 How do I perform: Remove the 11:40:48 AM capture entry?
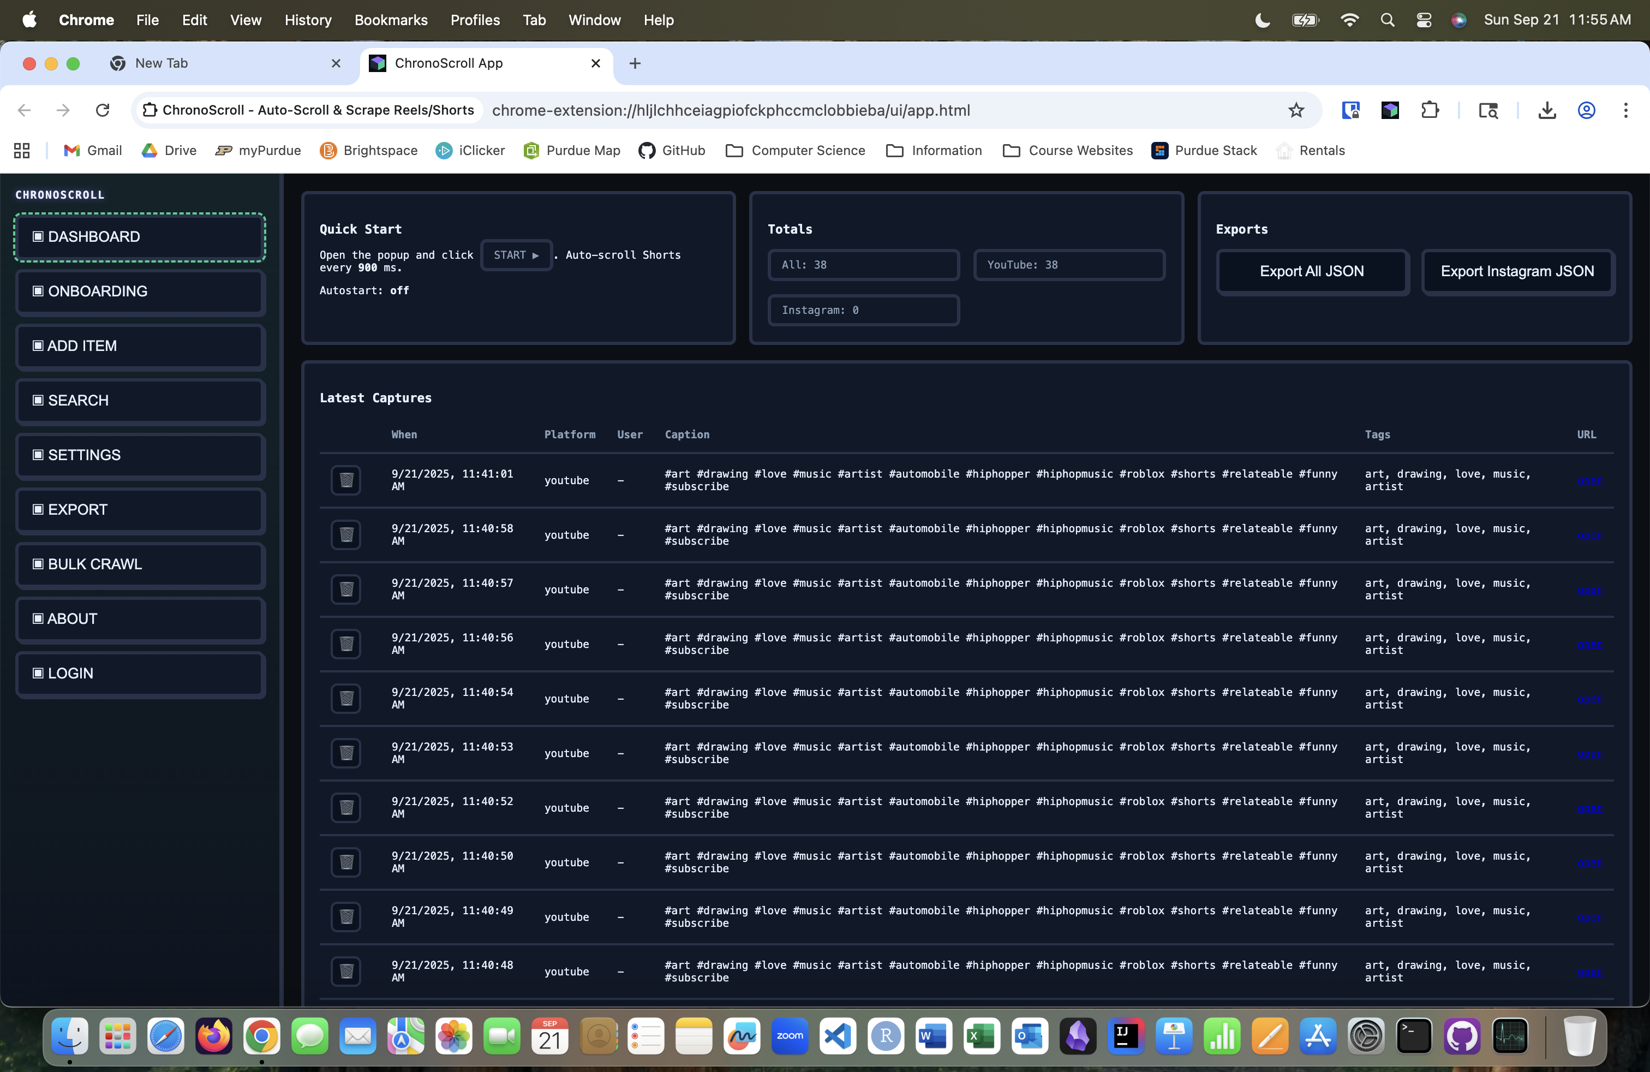tap(346, 971)
